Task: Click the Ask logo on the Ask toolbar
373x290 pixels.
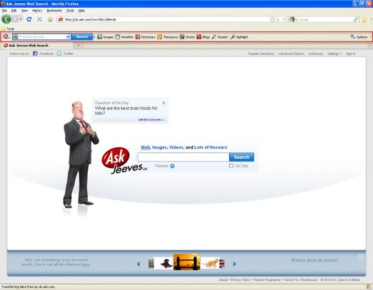Action: coord(6,37)
